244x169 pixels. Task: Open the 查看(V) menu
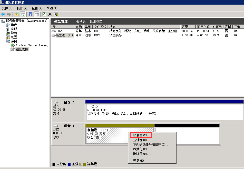tap(37, 8)
